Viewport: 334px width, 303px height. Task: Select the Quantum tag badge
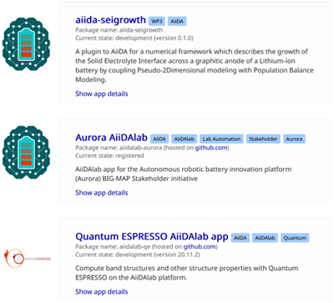295,238
